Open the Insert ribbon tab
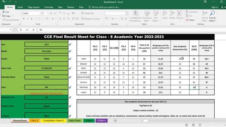This screenshot has height=127, width=226. (20, 7)
